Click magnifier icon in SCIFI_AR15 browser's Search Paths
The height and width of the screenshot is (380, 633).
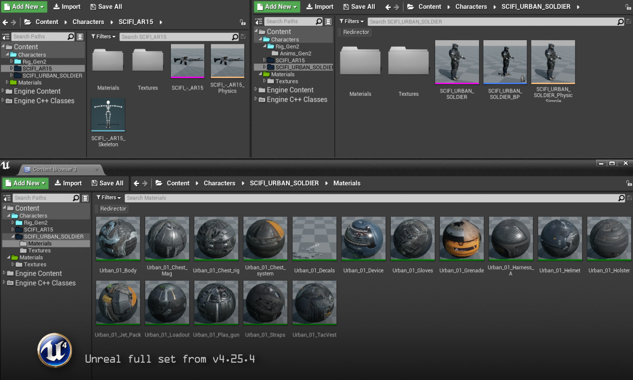coord(70,37)
